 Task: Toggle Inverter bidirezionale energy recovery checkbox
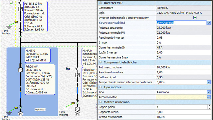point(195,18)
